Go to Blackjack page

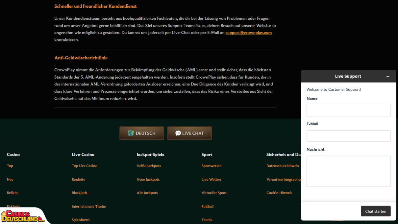tap(79, 193)
